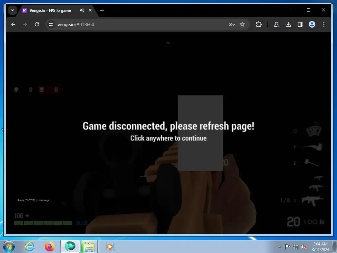This screenshot has width=337, height=253.
Task: Open the Extensions puzzle icon
Action: coord(259,24)
